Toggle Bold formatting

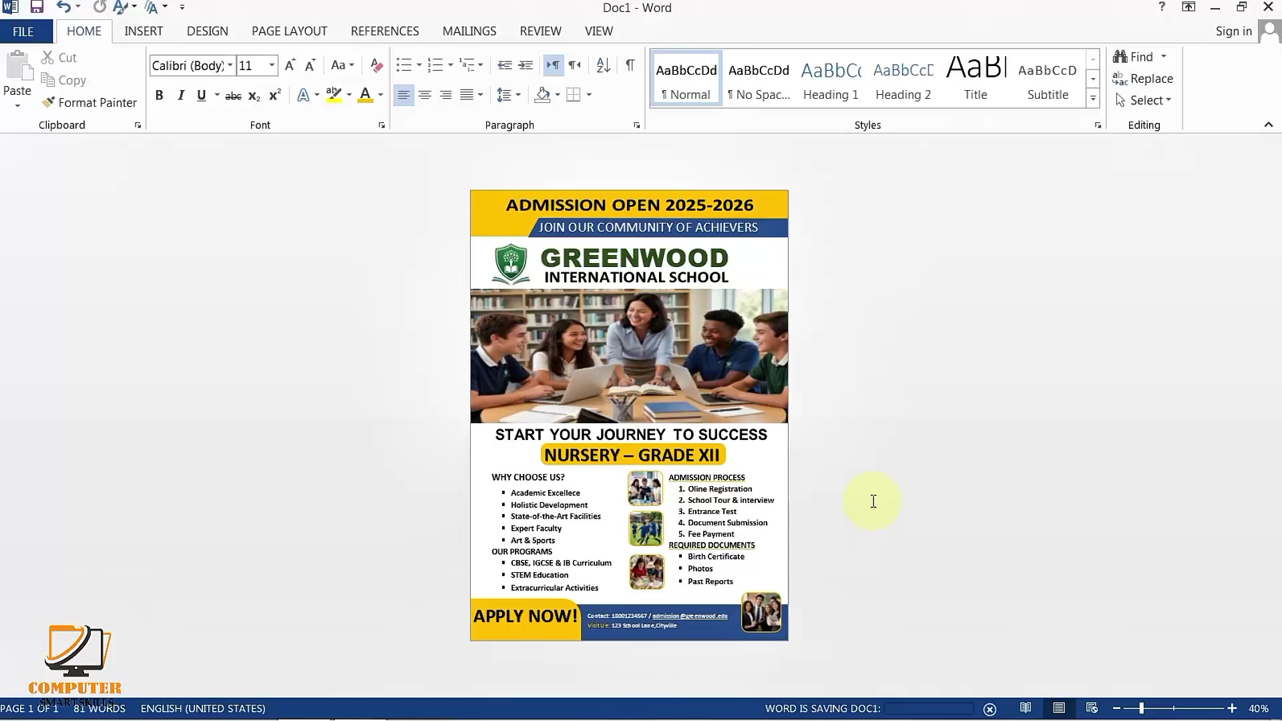tap(159, 95)
